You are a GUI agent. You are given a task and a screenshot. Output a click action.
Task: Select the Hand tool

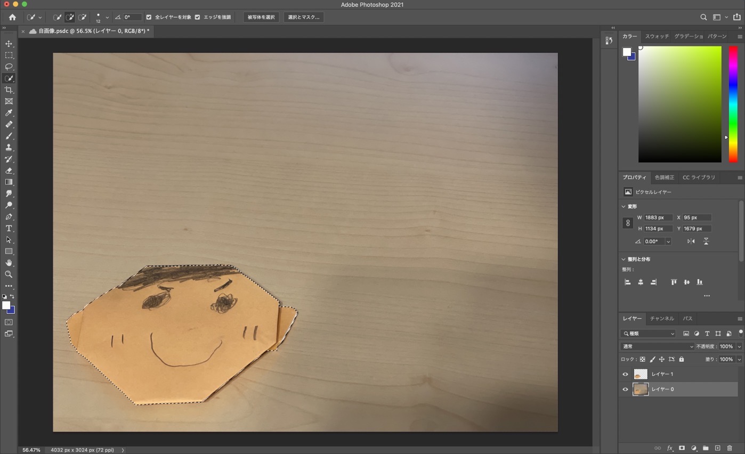tap(9, 263)
